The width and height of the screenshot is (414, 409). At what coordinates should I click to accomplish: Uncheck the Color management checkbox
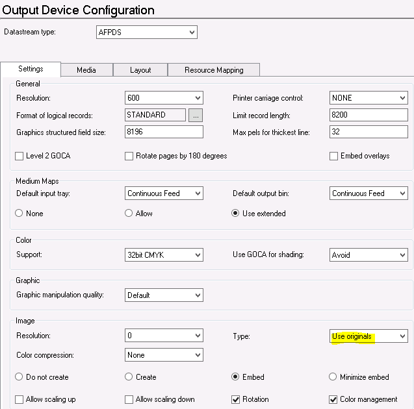333,399
